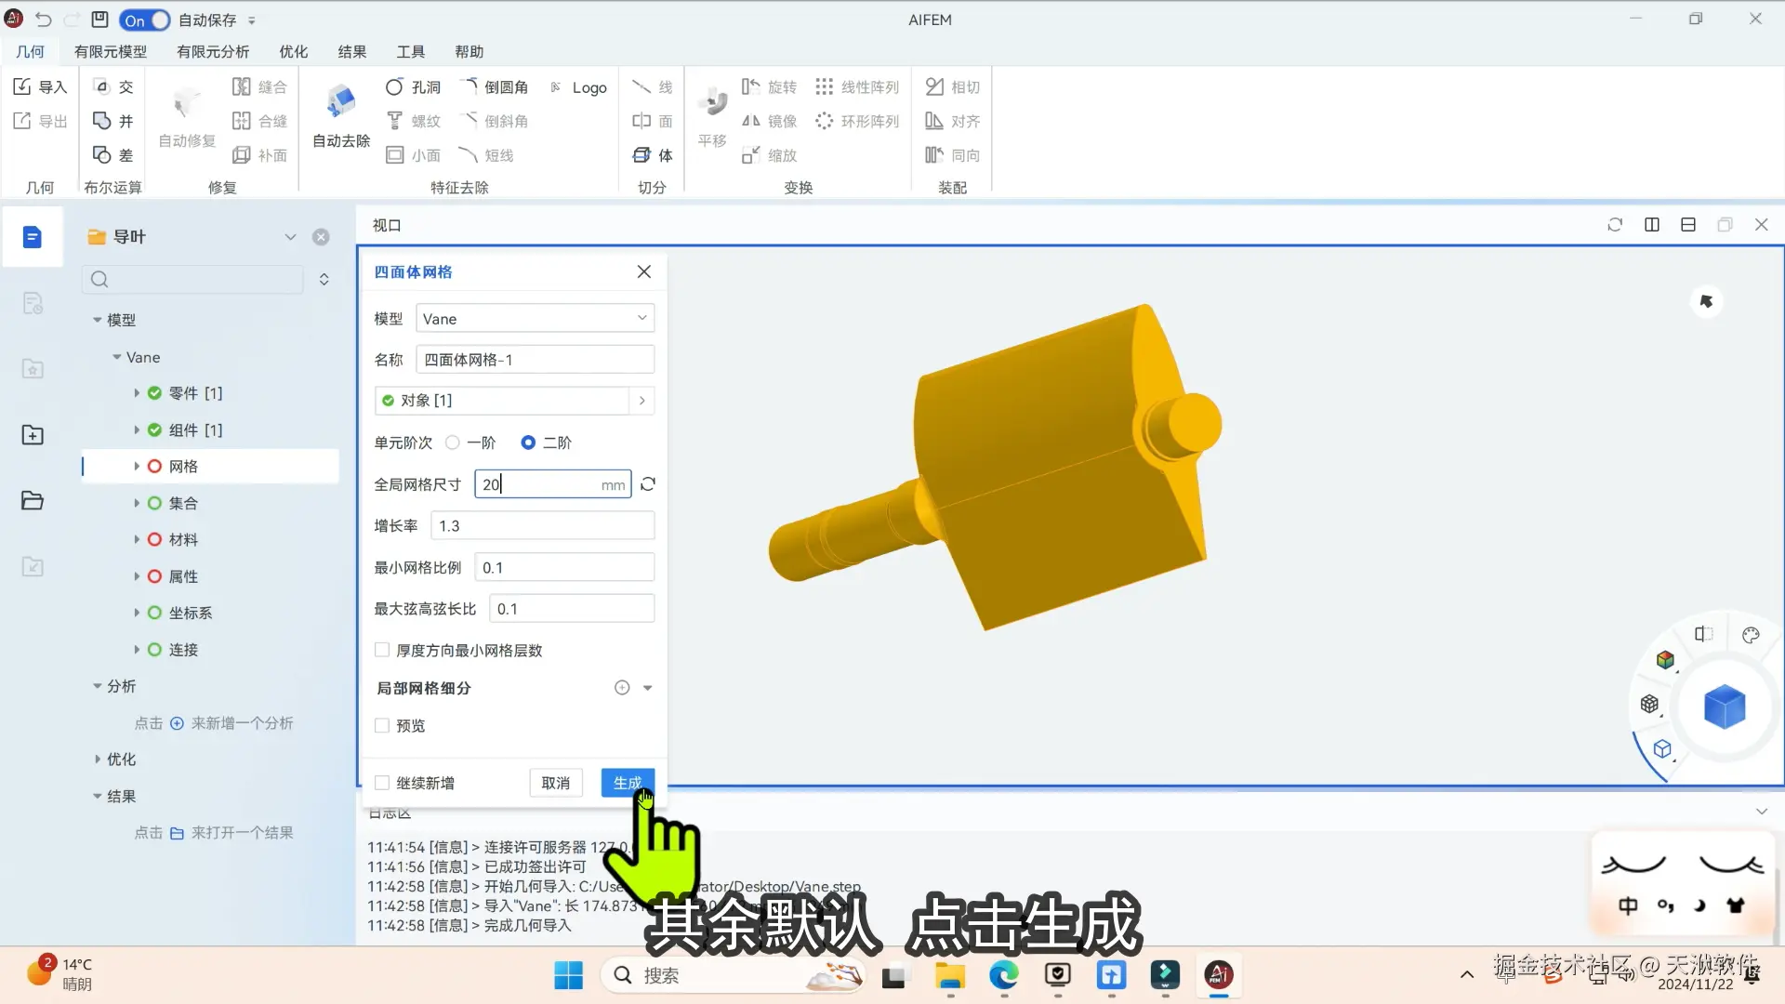Click the refresh icon beside global mesh size

click(x=648, y=484)
